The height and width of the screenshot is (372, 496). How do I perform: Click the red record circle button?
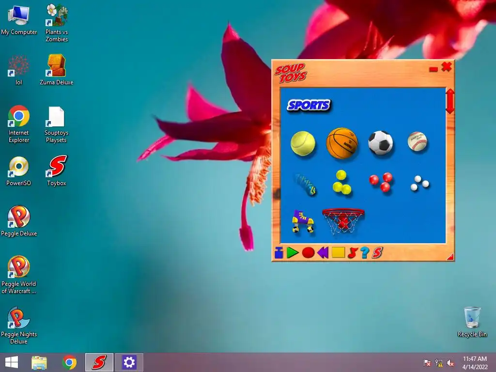pyautogui.click(x=308, y=253)
